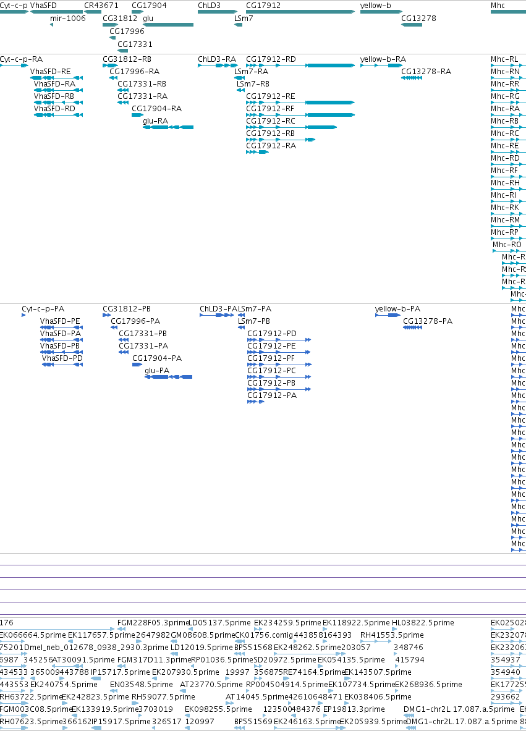This screenshot has height=731, width=526.
Task: Click EST HL03822.5prime
Action: (x=423, y=622)
